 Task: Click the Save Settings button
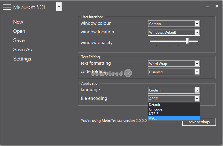pyautogui.click(x=199, y=122)
